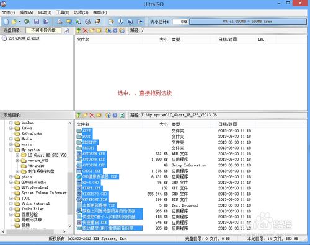
Task: Collapse the My system folder node
Action: pyautogui.click(x=11, y=150)
